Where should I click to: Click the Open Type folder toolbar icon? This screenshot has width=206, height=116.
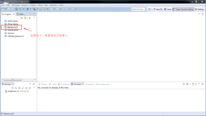tap(41, 9)
